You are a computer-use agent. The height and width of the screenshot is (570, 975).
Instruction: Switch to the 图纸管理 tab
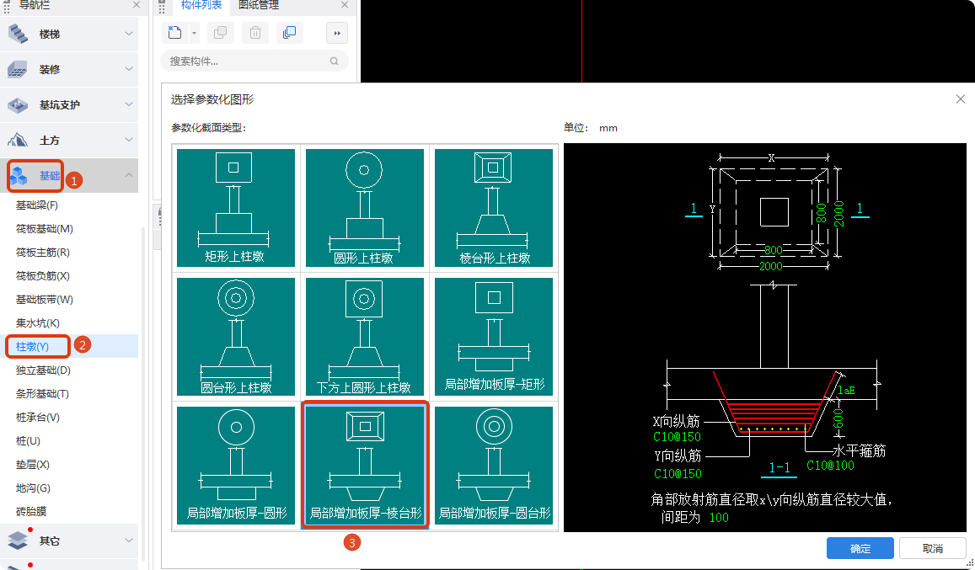[259, 5]
